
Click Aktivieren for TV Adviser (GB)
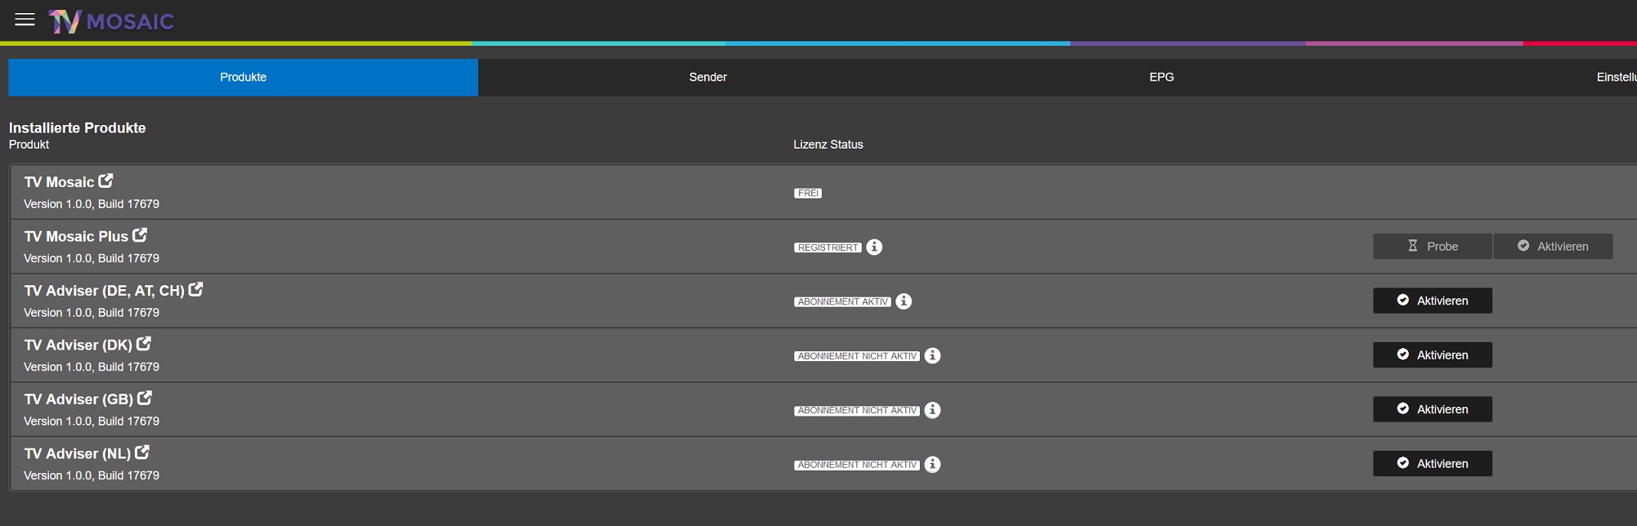tap(1433, 409)
